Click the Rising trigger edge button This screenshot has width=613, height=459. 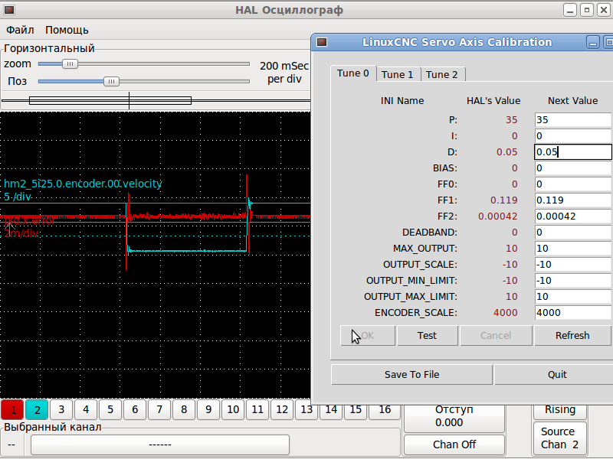559,410
